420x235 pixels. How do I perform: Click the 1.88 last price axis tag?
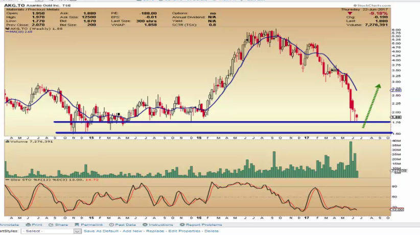pyautogui.click(x=396, y=118)
